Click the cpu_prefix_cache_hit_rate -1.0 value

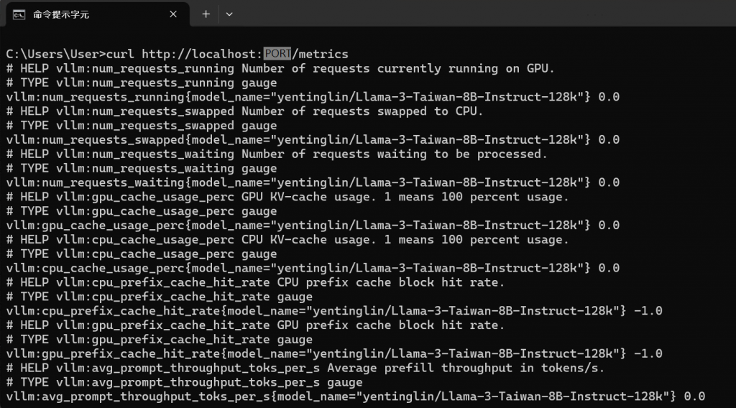[x=648, y=311]
